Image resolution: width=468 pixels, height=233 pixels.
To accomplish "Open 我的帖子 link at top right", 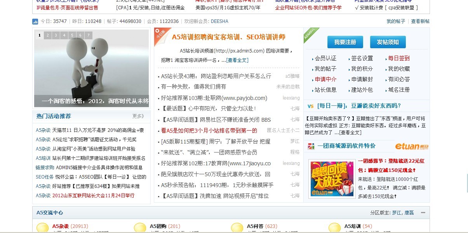I will click(x=396, y=21).
